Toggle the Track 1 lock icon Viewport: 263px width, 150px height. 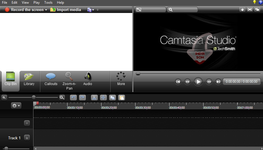(27, 138)
